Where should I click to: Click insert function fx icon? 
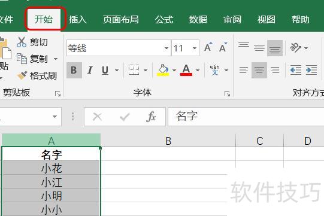[151, 117]
